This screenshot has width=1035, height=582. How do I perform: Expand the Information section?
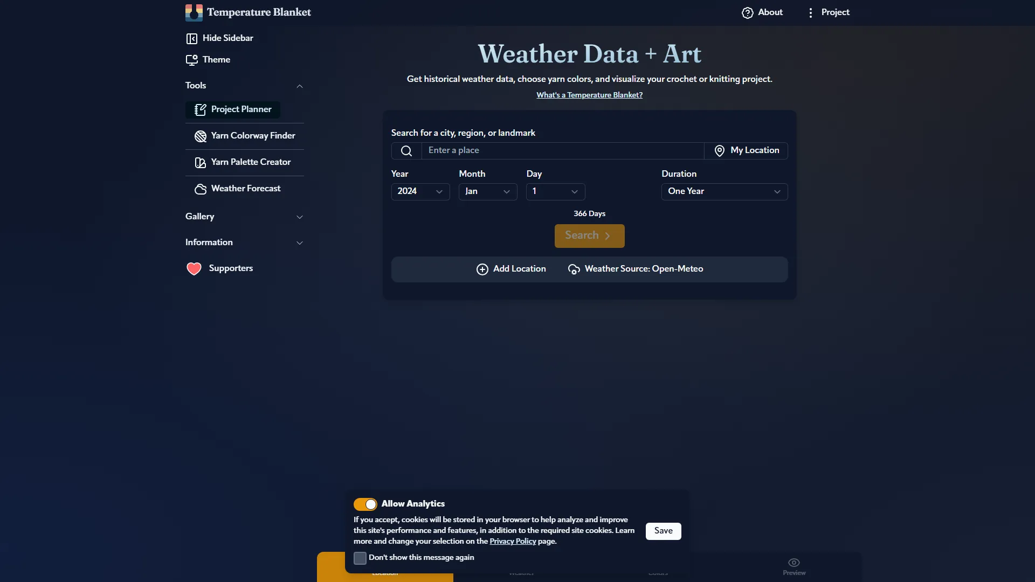pyautogui.click(x=300, y=243)
